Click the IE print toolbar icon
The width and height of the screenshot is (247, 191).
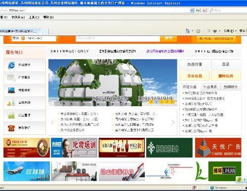point(215,31)
